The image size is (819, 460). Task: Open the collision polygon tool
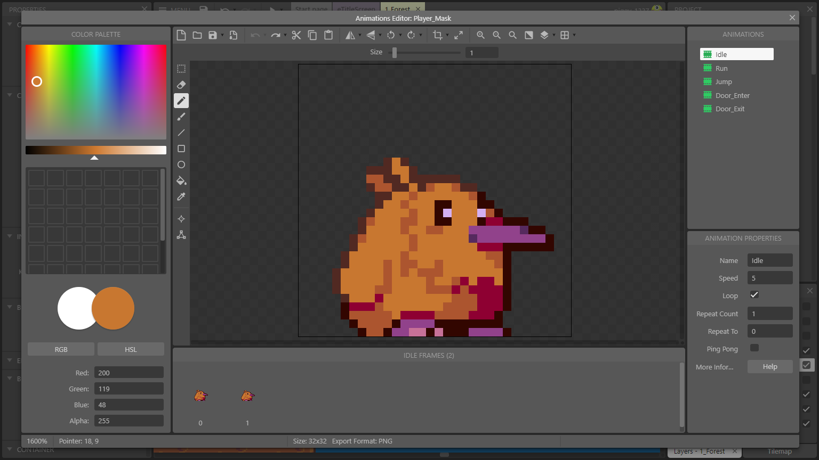(181, 235)
